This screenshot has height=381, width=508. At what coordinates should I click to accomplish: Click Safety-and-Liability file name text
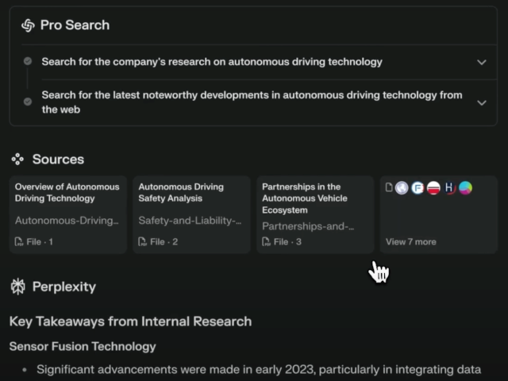tap(190, 221)
